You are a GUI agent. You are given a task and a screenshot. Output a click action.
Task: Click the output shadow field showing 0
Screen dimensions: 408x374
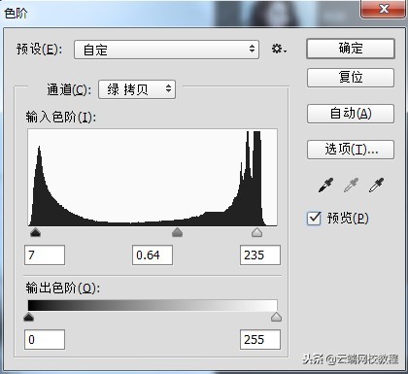pyautogui.click(x=45, y=340)
